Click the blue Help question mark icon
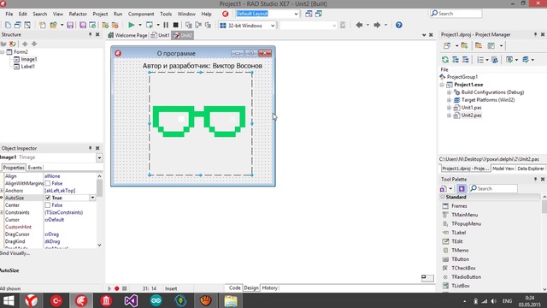Screen dimensions: 547x308 399,25
